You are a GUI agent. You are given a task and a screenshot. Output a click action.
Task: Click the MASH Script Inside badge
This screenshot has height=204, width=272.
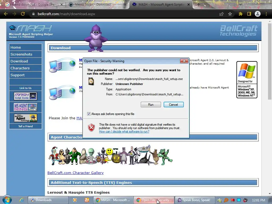pyautogui.click(x=25, y=96)
